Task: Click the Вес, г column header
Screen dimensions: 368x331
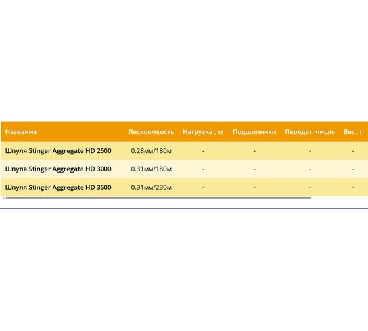Action: tap(353, 132)
